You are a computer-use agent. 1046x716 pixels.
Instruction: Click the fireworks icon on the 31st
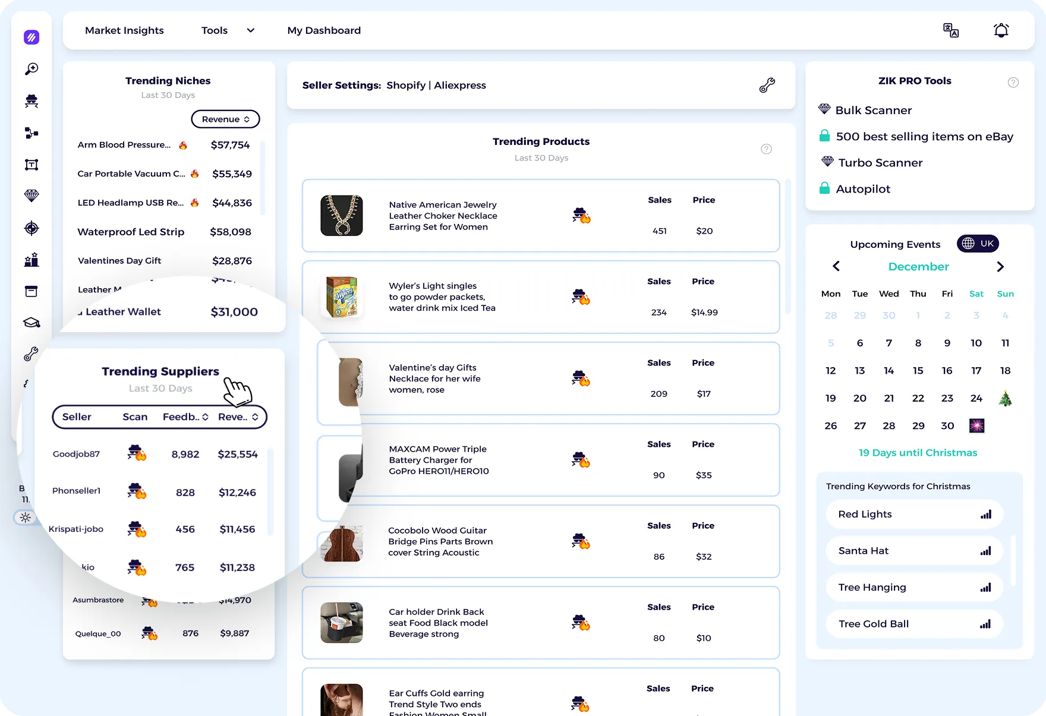tap(976, 425)
